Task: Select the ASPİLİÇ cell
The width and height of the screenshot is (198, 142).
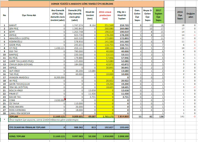Action: [29, 68]
